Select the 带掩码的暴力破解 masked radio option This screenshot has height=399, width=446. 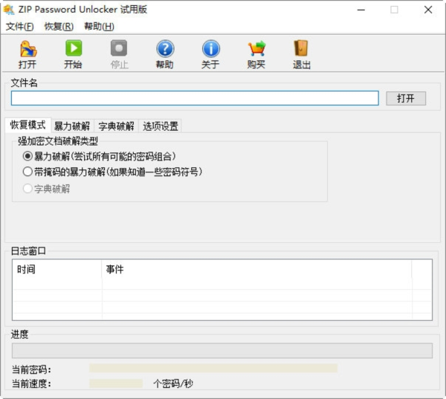(28, 172)
